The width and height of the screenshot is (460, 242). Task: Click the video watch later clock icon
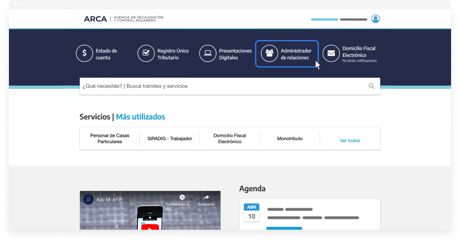click(x=182, y=197)
